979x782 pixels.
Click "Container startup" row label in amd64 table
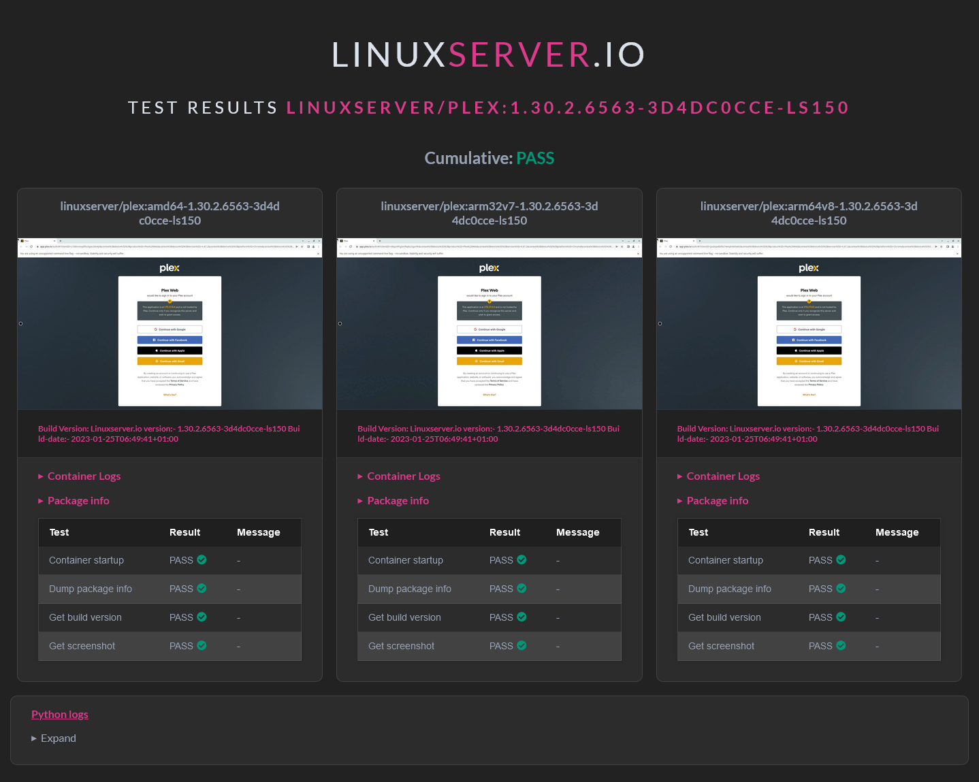(86, 560)
